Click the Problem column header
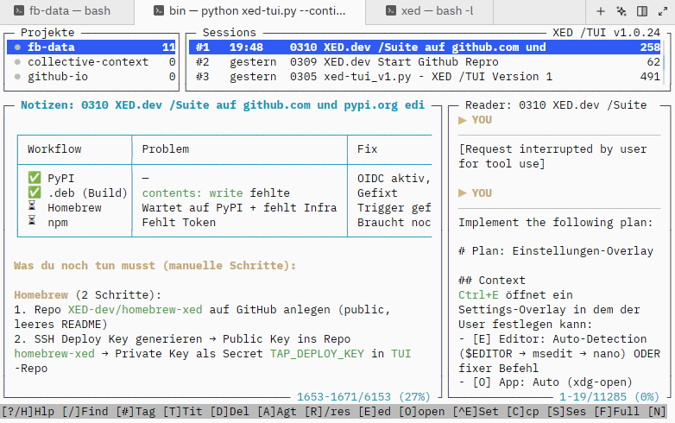This screenshot has height=423, width=675. pos(166,148)
